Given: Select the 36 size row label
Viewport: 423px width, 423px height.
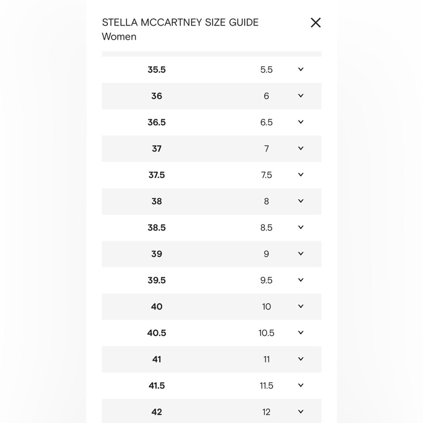Looking at the screenshot, I should (x=157, y=96).
